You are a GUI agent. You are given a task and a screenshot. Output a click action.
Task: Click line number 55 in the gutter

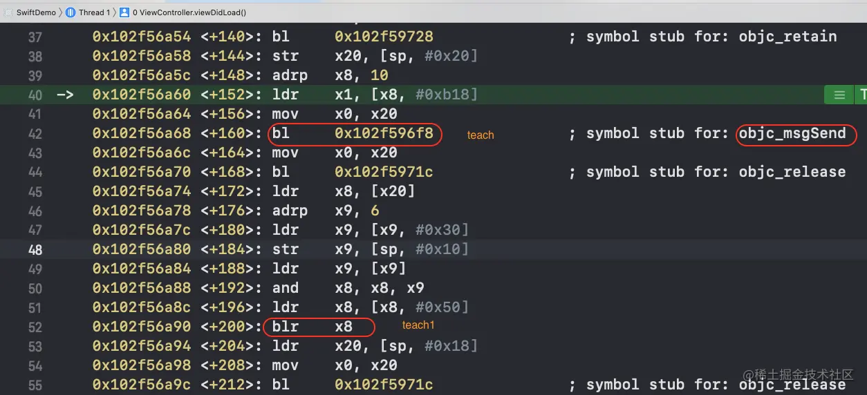[35, 385]
